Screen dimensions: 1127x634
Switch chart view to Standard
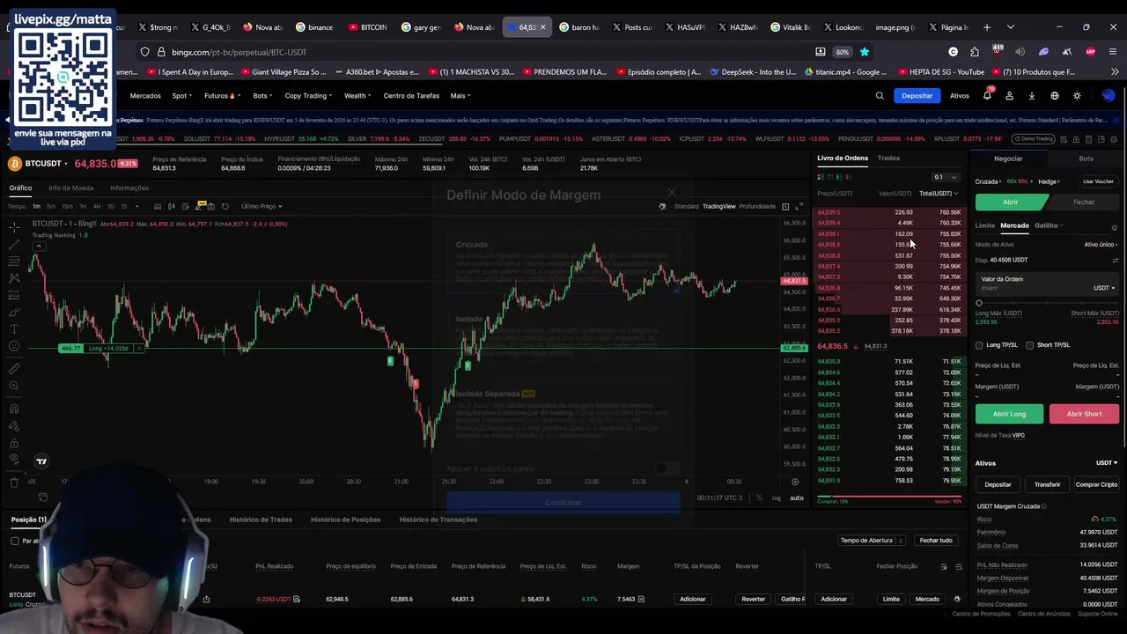point(686,206)
